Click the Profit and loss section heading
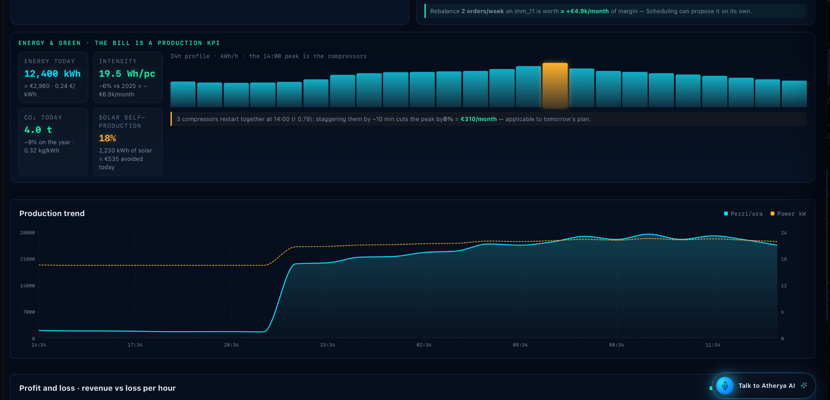 98,388
